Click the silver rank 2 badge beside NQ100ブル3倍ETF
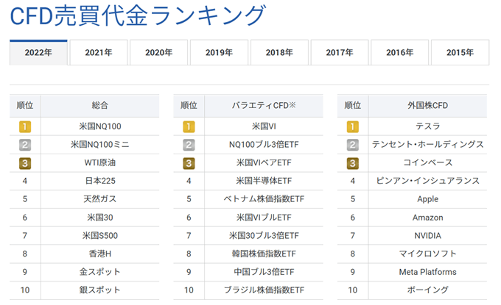501x305 pixels. coord(189,145)
